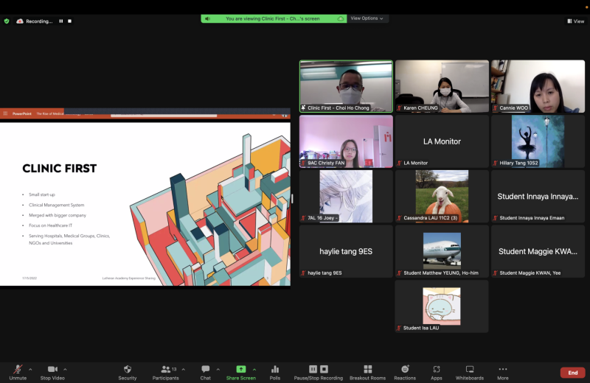Open the Security shield icon

click(x=128, y=369)
